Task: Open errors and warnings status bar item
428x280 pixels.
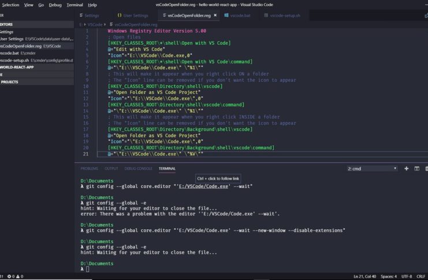Action: 15,277
